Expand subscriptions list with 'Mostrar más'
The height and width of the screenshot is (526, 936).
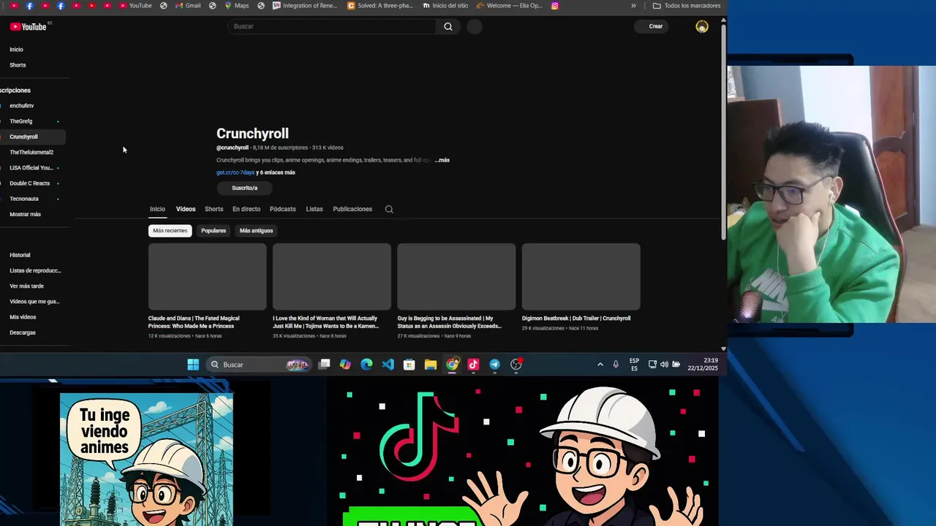click(25, 214)
